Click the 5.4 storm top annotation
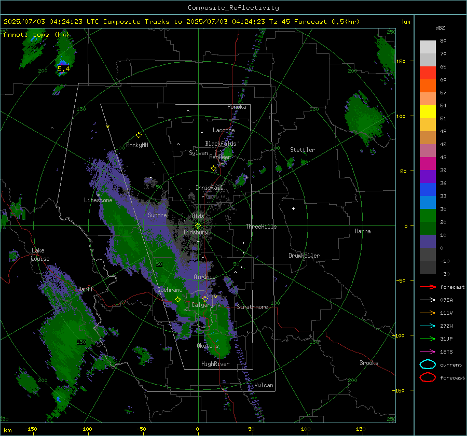 point(63,69)
